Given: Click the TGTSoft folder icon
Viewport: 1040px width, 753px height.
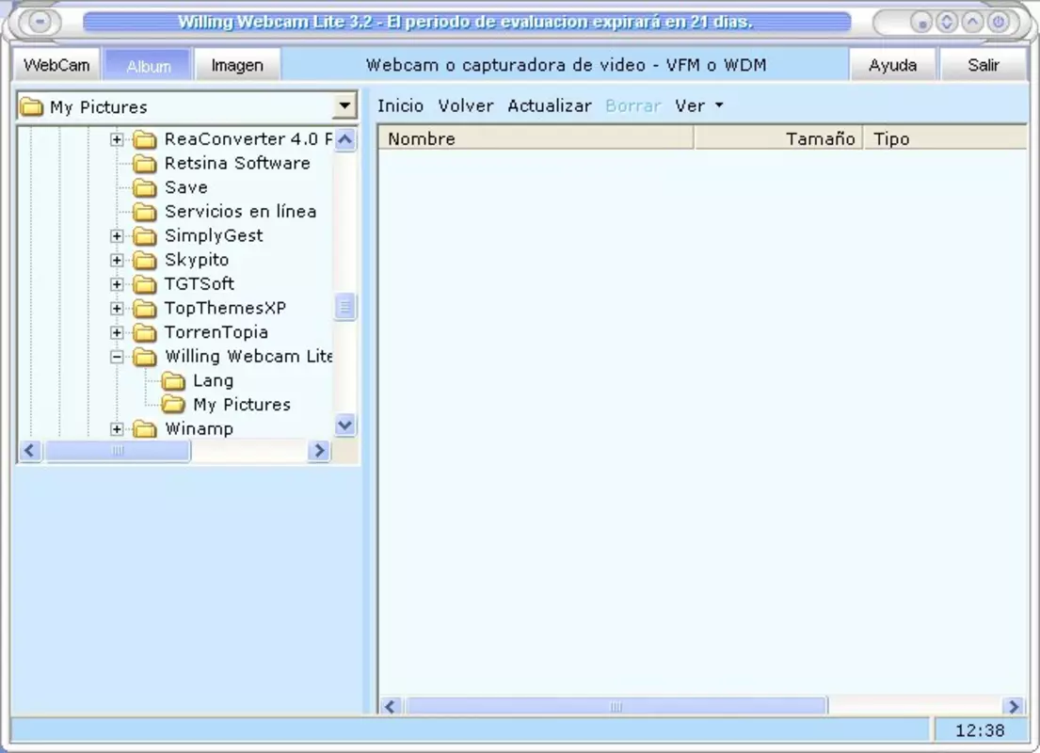Looking at the screenshot, I should click(x=145, y=284).
